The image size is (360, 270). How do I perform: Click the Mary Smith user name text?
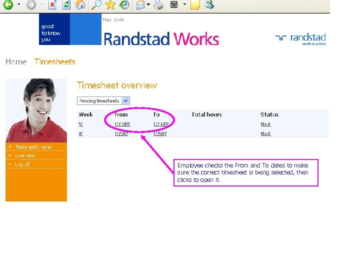coord(113,20)
